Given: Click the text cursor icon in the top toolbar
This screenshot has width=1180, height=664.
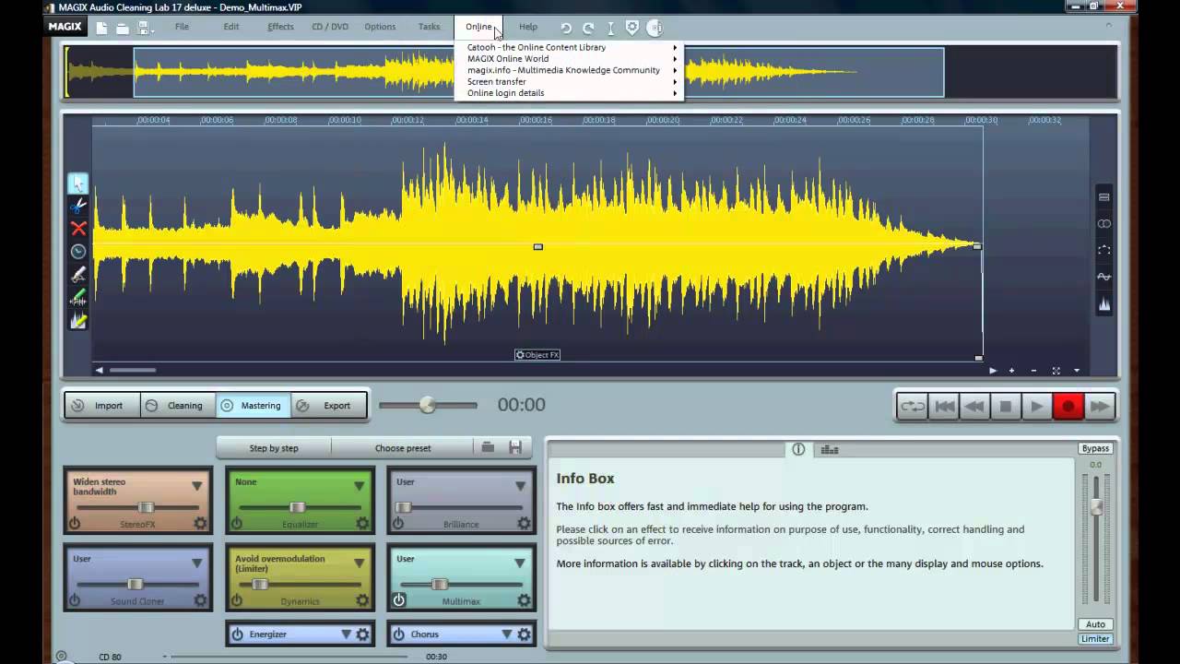Looking at the screenshot, I should (x=610, y=28).
